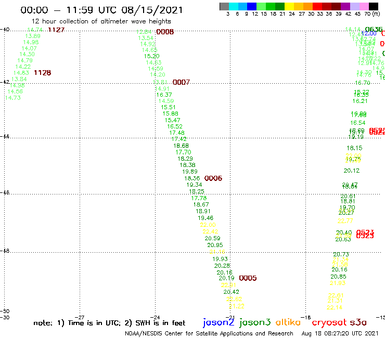
Task: Click the longitude axis label '-18'
Action: click(306, 317)
